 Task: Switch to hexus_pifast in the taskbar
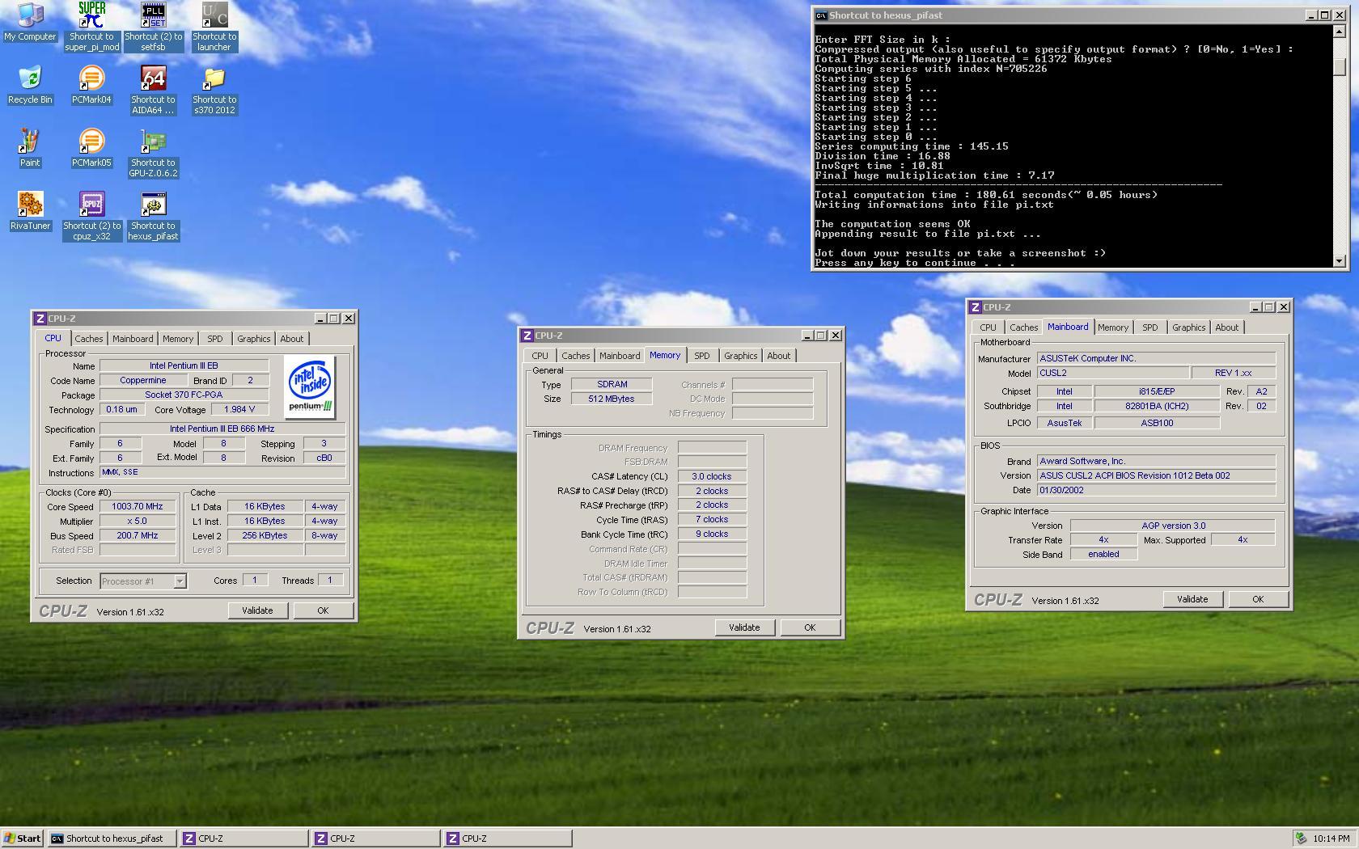[x=111, y=838]
